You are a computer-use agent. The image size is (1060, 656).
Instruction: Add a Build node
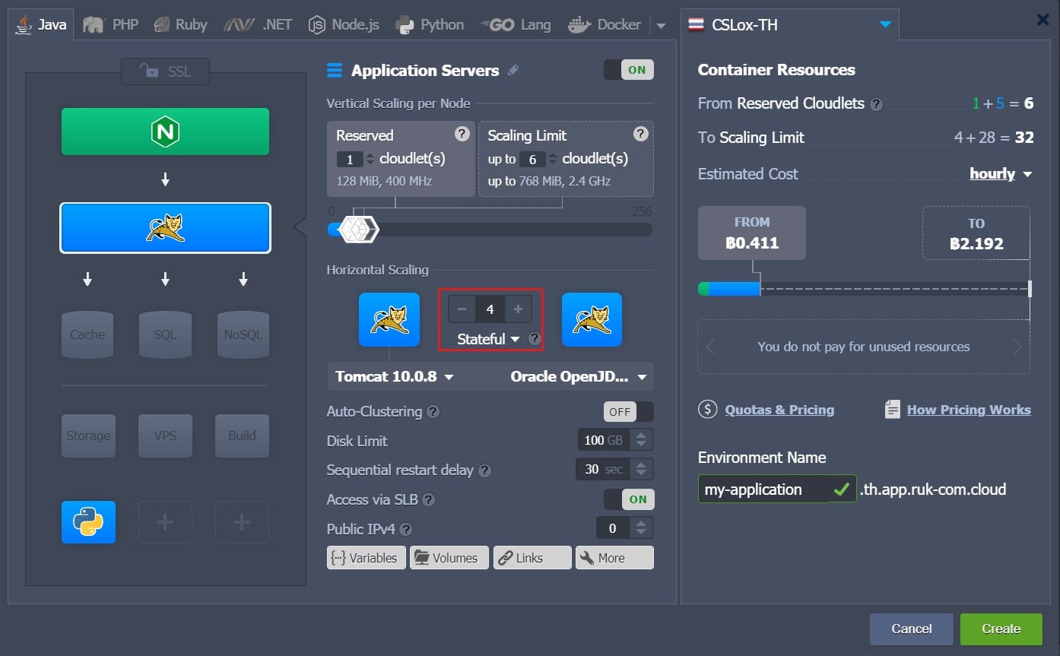click(242, 436)
